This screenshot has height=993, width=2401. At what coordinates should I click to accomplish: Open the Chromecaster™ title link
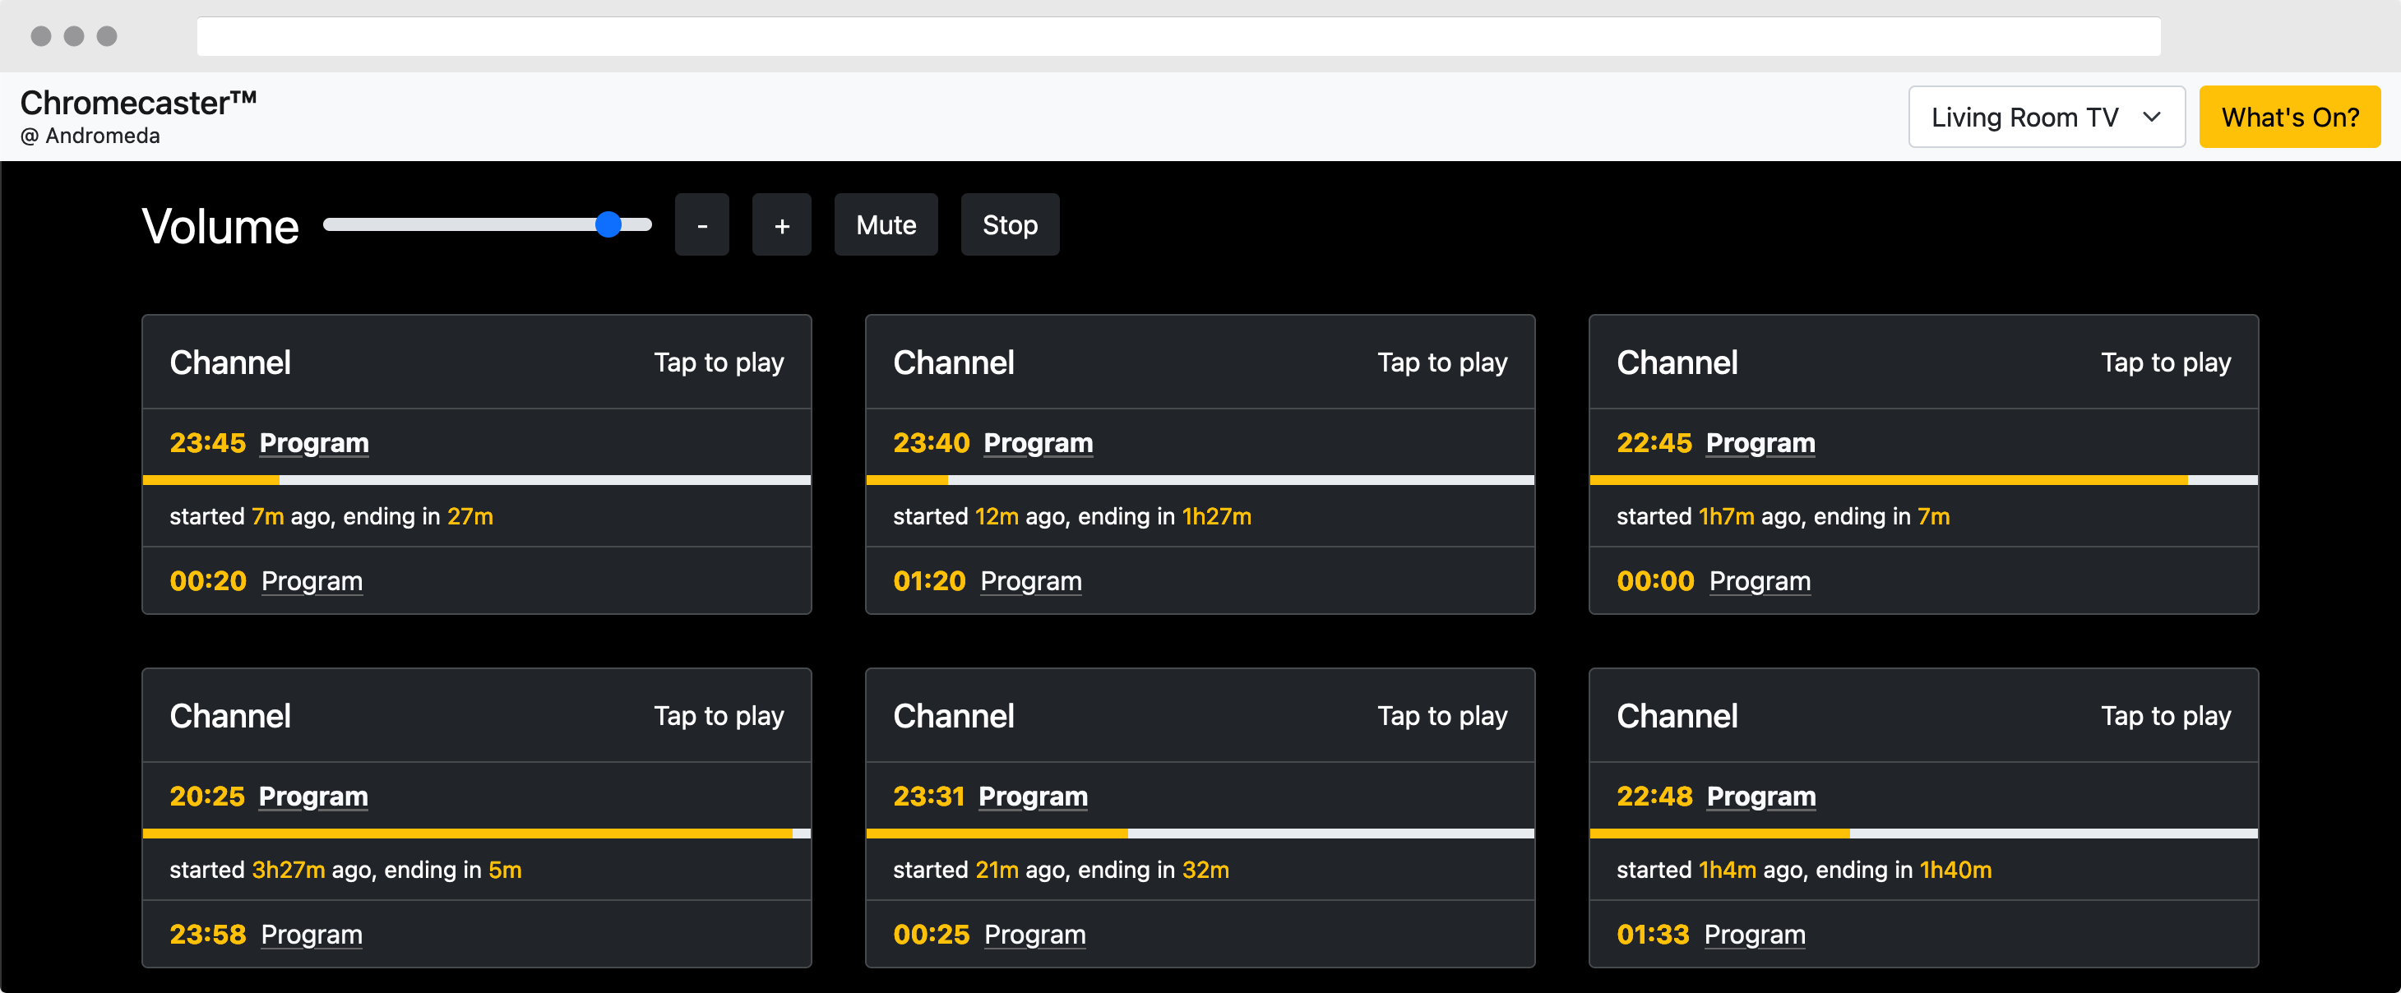[x=138, y=103]
